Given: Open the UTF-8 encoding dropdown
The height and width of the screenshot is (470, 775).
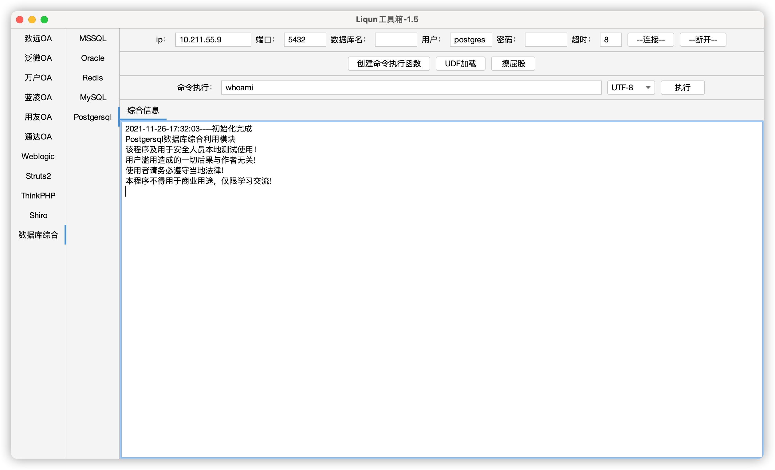Looking at the screenshot, I should (630, 88).
